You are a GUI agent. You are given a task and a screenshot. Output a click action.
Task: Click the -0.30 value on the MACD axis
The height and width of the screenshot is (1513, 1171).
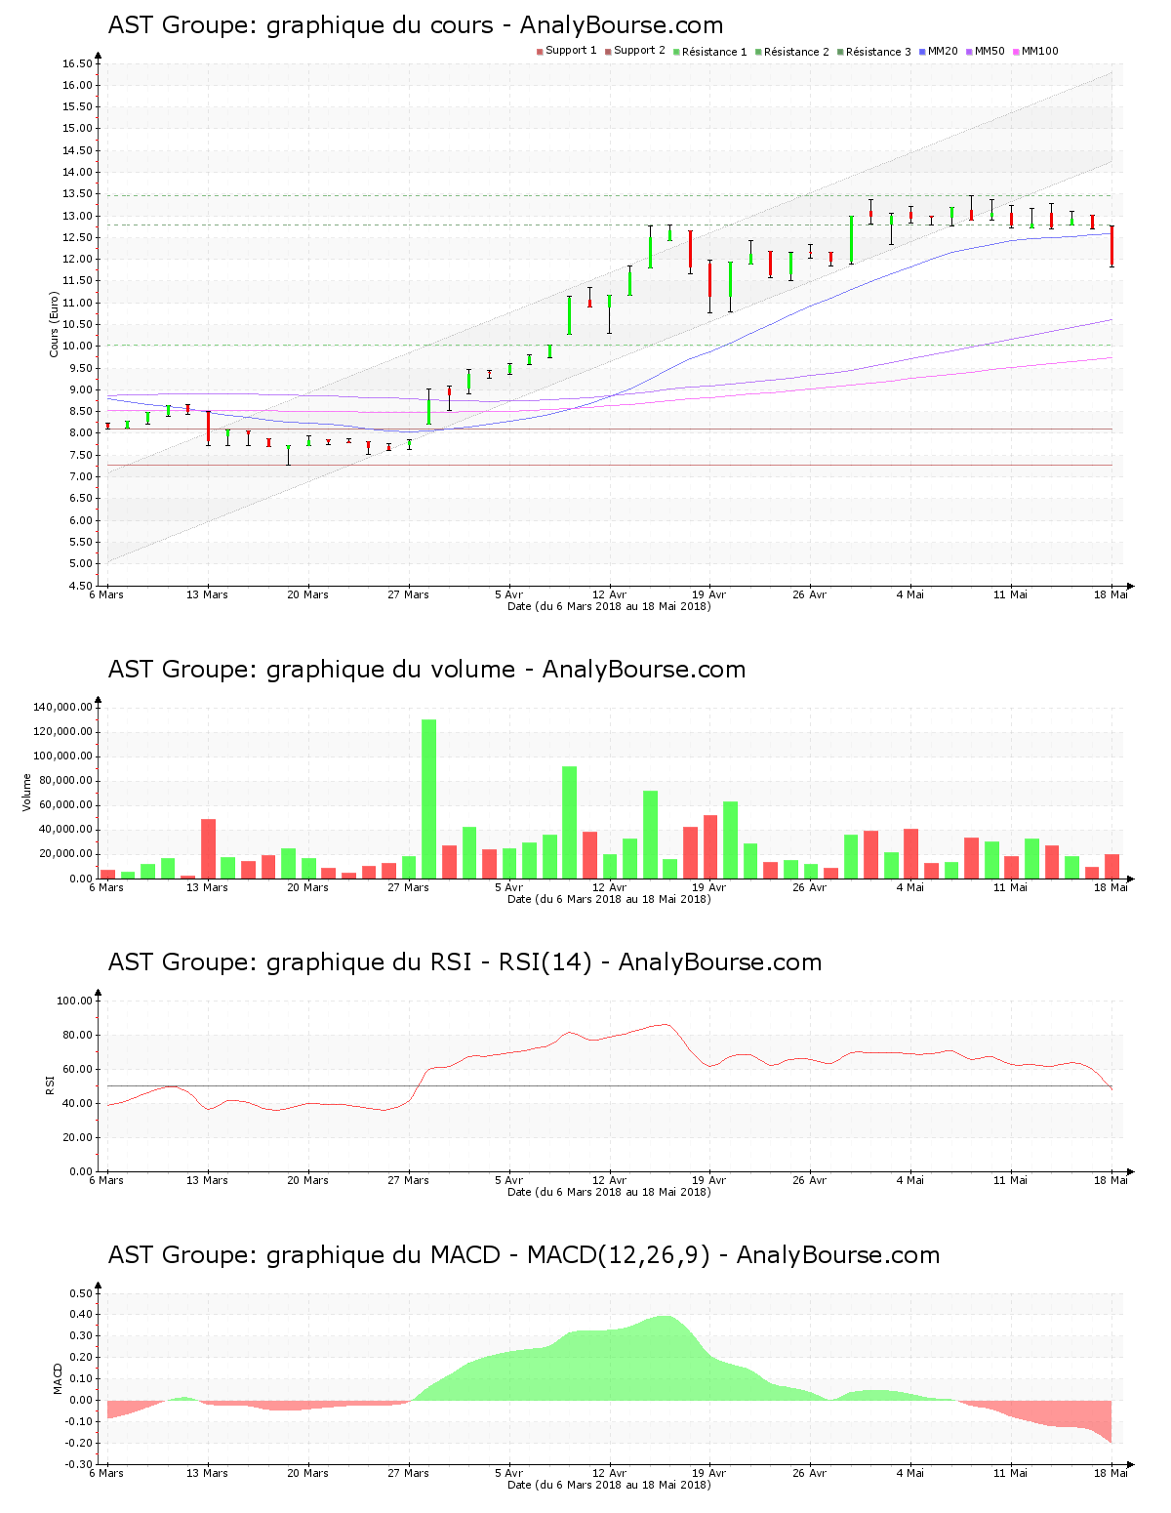78,1464
